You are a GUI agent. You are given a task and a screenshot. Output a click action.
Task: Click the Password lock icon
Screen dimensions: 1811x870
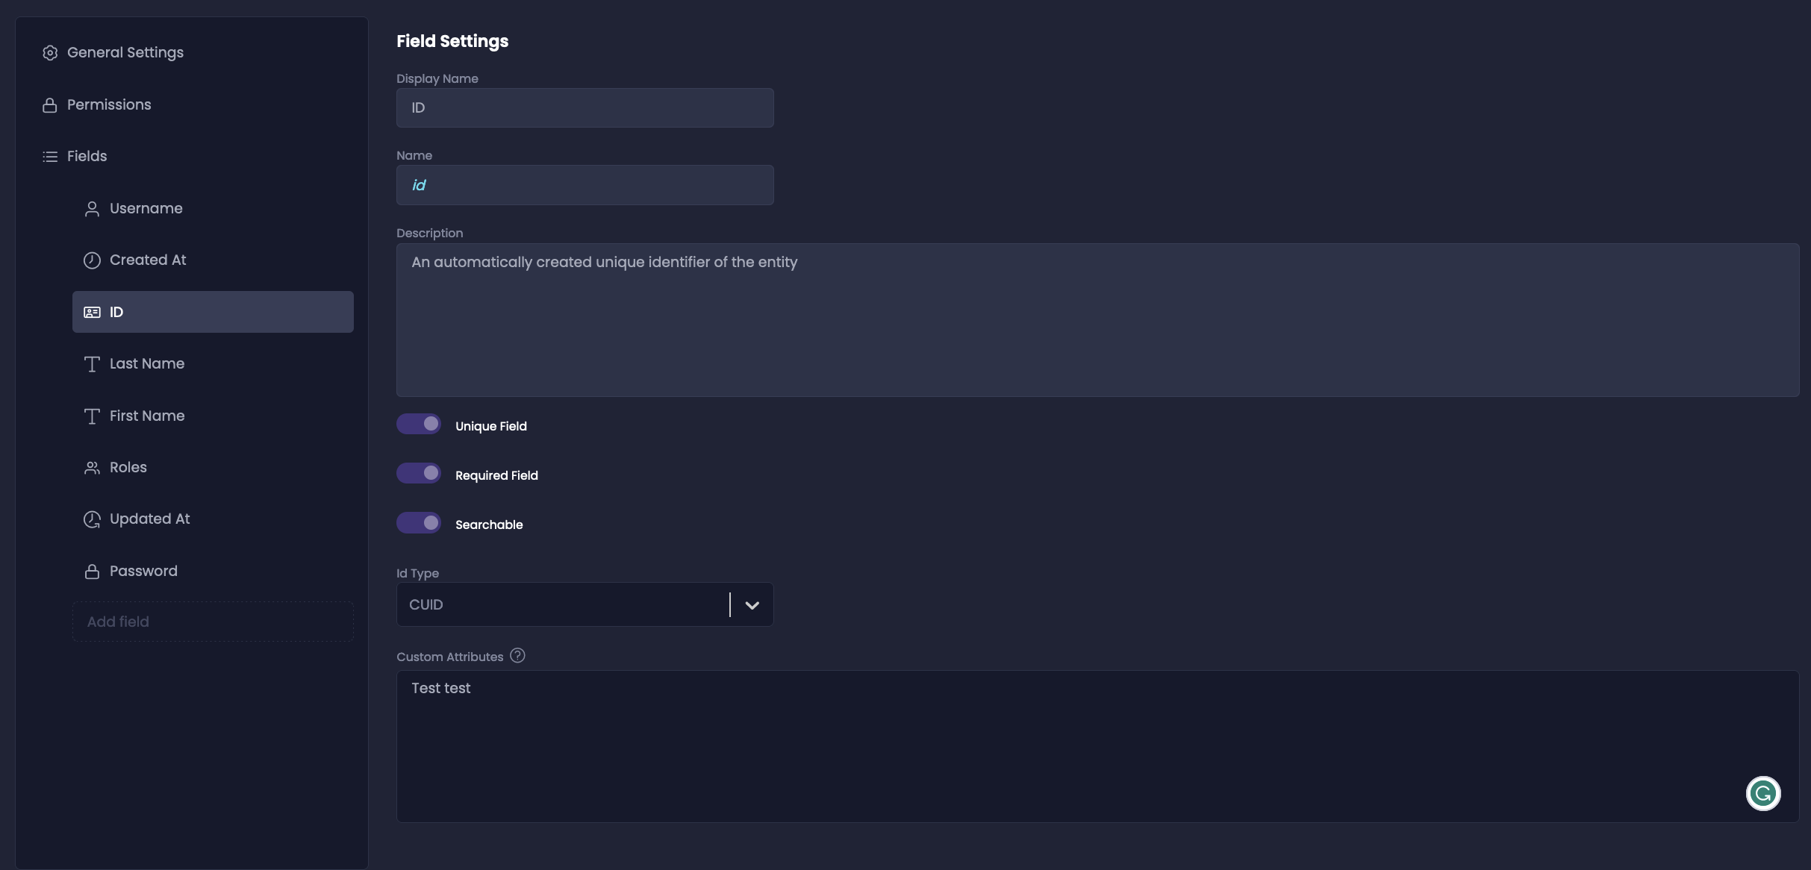(x=92, y=571)
